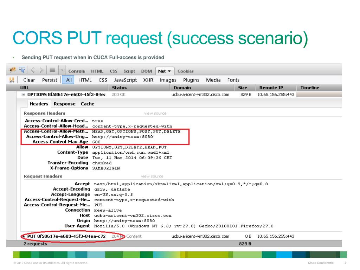Viewport: 360px width, 270px height.
Task: Filter requests by JavaScript
Action: (126, 80)
